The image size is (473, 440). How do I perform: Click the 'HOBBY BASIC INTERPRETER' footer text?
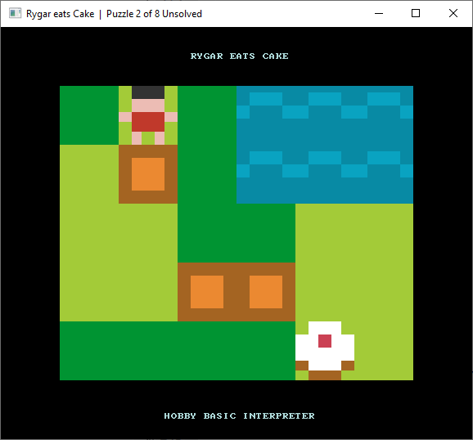[239, 416]
